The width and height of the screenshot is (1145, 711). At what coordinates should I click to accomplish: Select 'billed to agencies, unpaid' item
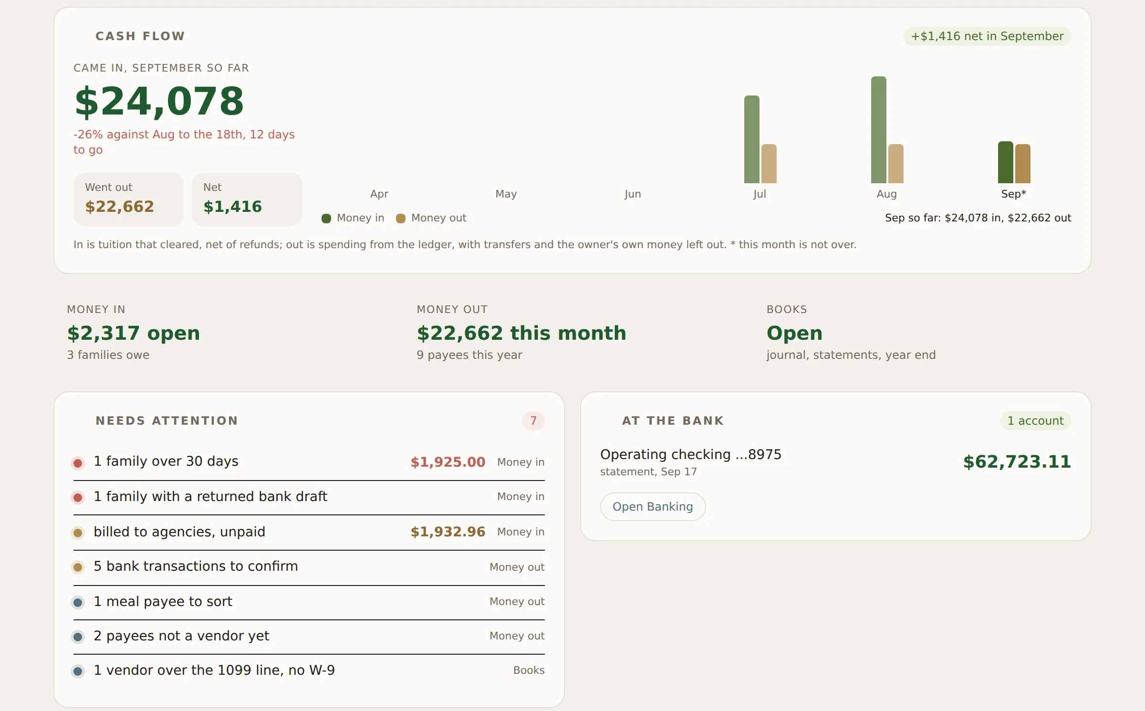[x=309, y=532]
